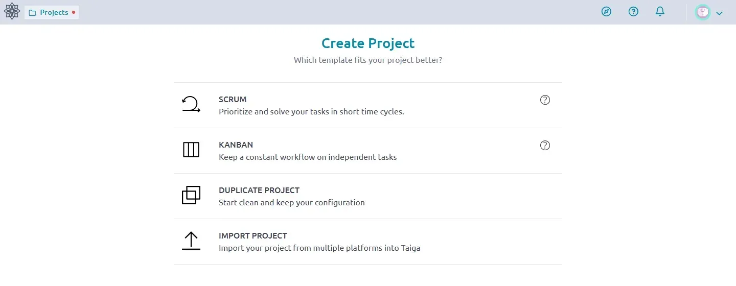This screenshot has height=286, width=736.
Task: Click the Create Project heading
Action: click(x=368, y=43)
